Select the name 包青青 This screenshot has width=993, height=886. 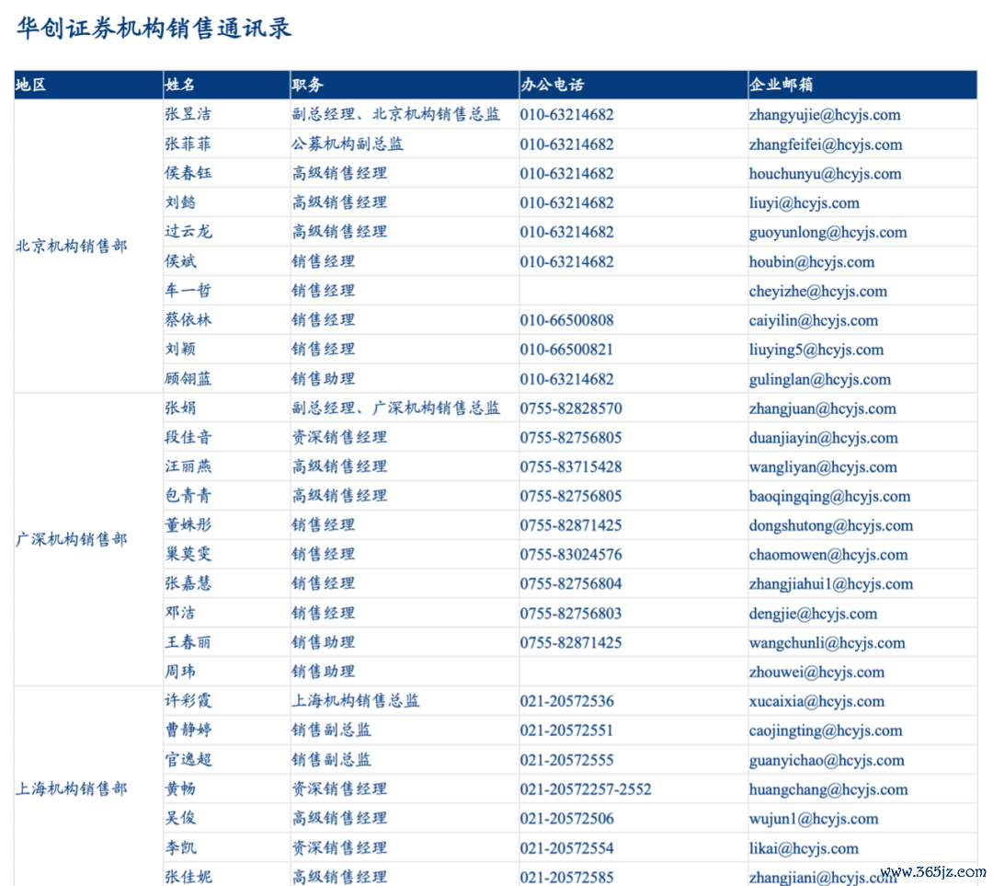click(188, 496)
